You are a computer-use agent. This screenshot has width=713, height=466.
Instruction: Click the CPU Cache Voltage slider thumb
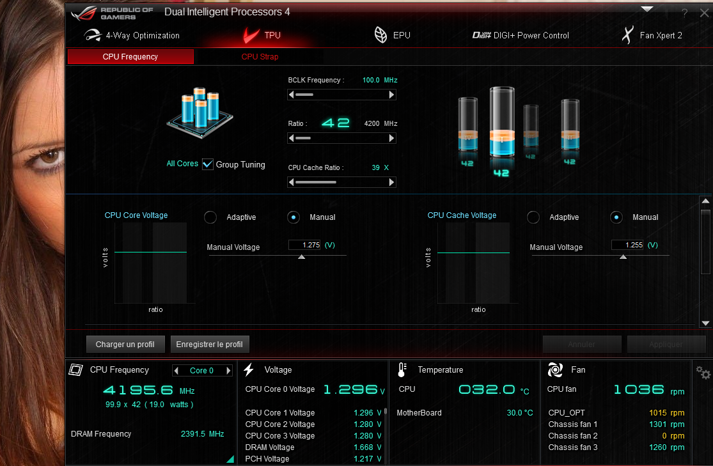(623, 257)
